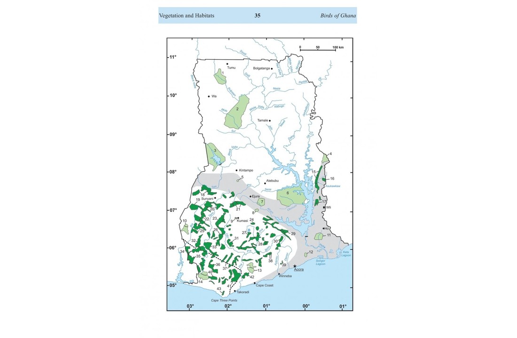The image size is (517, 338).
Task: Click the number 4 label at eastern border
Action: coord(331,154)
